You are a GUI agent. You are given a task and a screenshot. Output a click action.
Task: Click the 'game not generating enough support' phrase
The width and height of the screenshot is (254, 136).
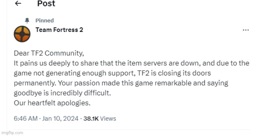75,73
